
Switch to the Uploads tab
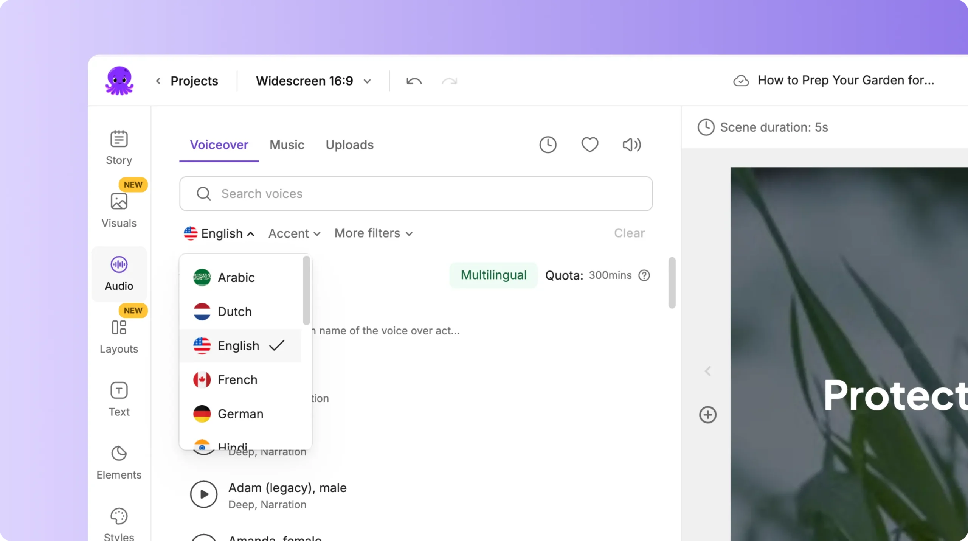(x=349, y=145)
